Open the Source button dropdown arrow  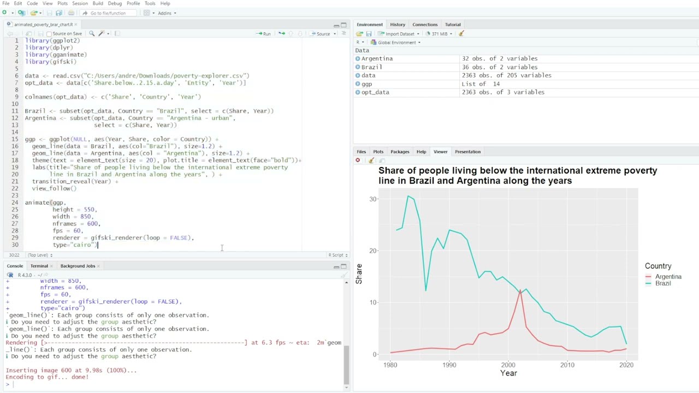pos(335,34)
